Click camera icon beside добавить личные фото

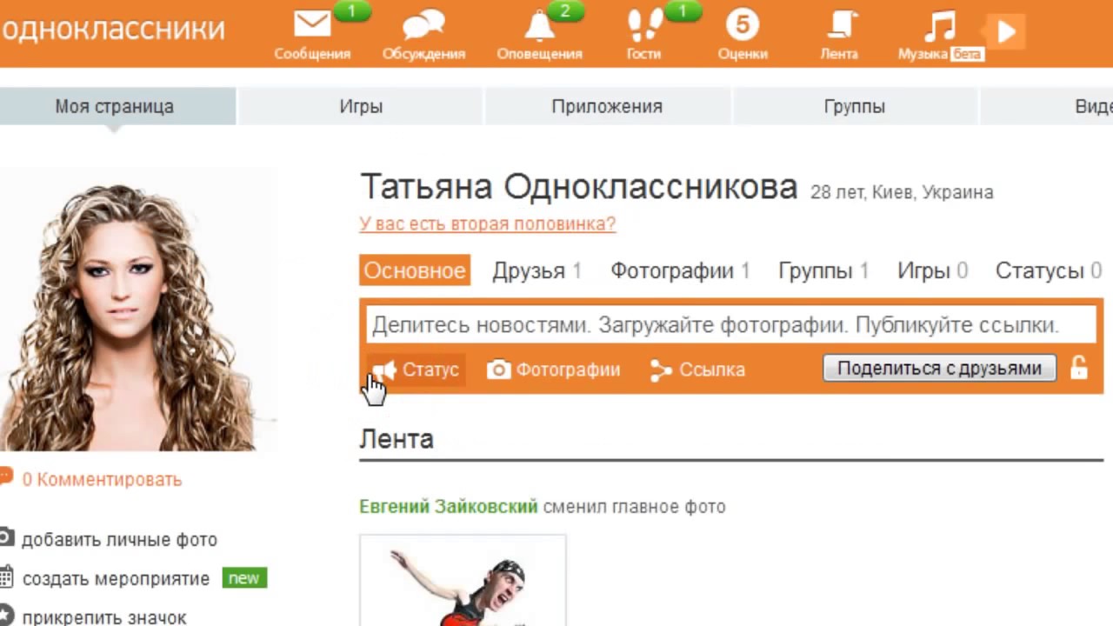(x=6, y=537)
